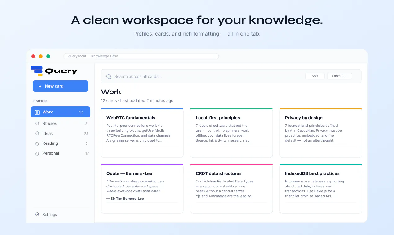Click the Query logo icon

click(37, 71)
